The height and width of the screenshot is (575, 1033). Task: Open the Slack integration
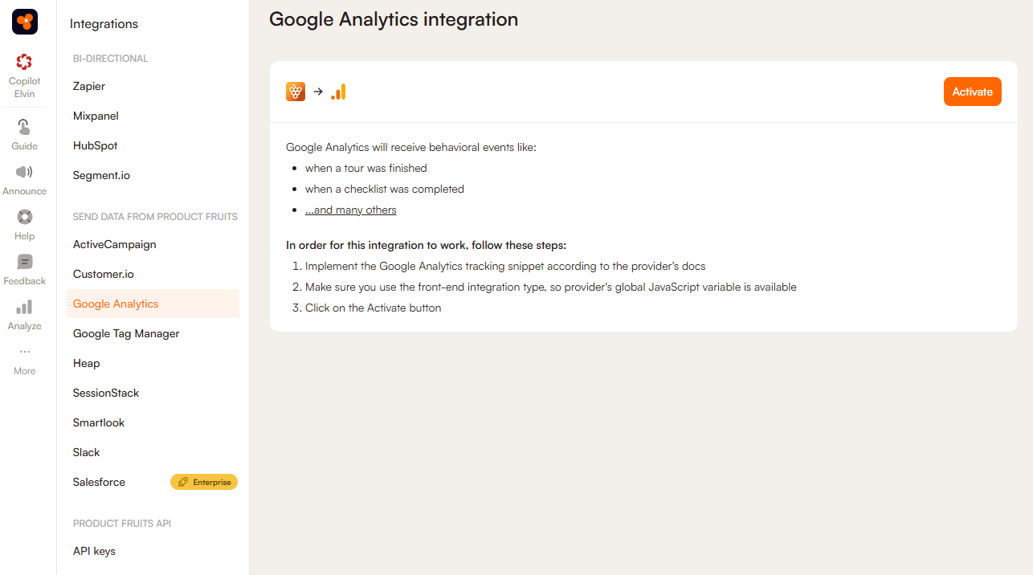coord(87,452)
